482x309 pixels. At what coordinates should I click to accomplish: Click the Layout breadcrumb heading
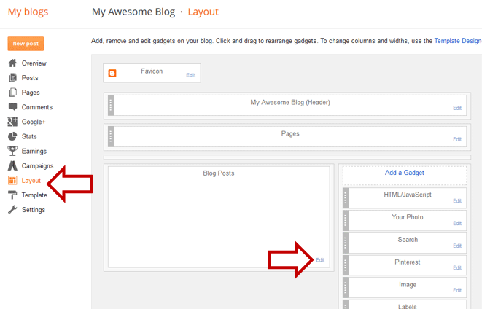point(203,12)
